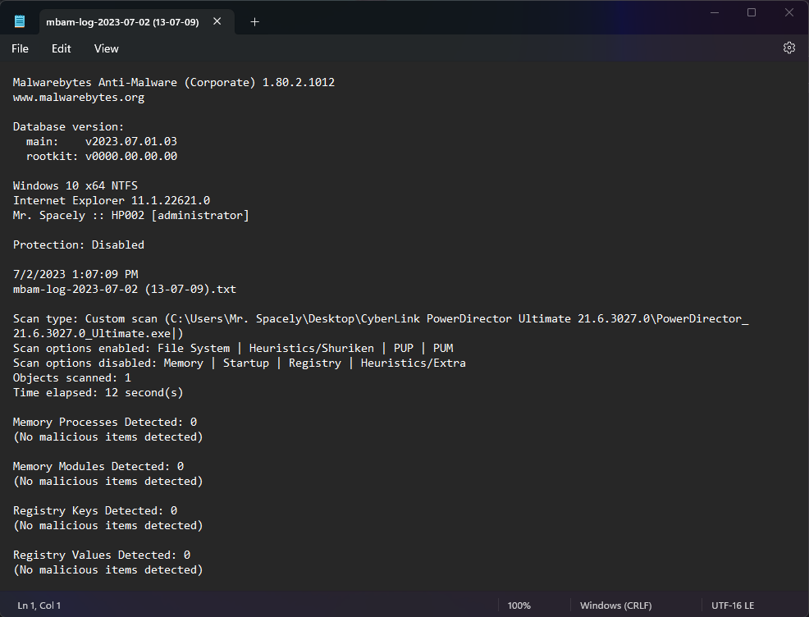Minimize the Notepad window
Screen dimensions: 809x617
715,12
